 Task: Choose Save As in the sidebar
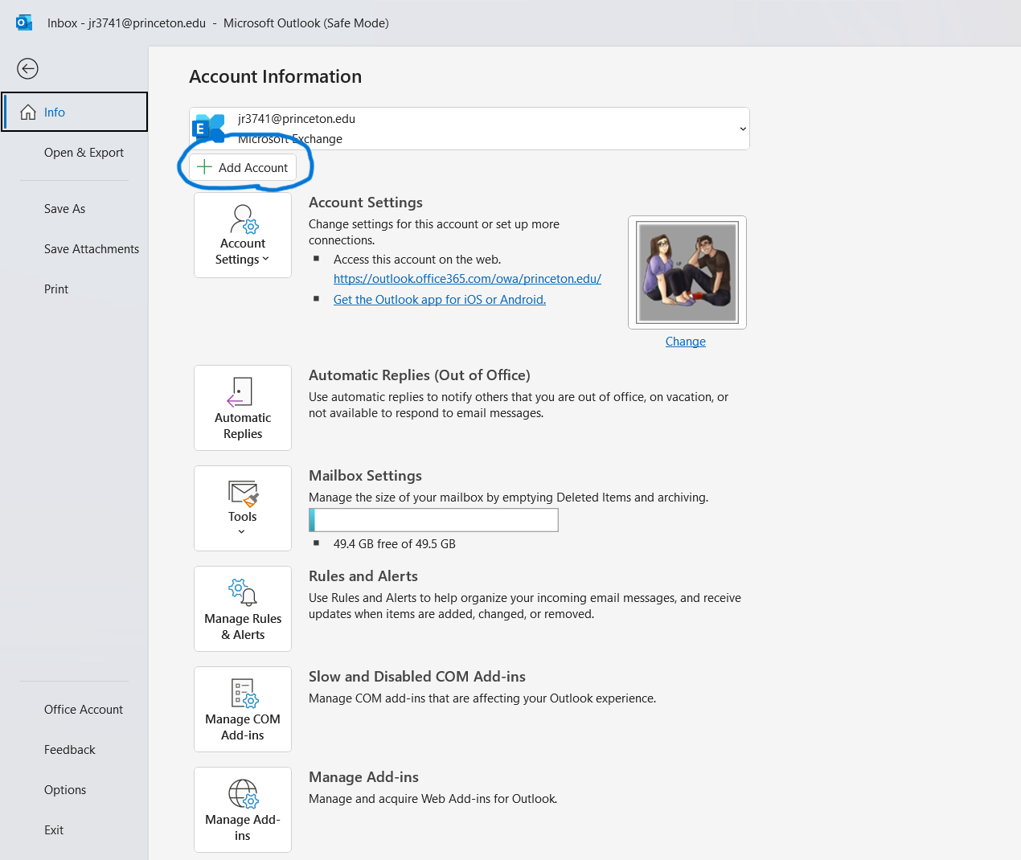[64, 209]
